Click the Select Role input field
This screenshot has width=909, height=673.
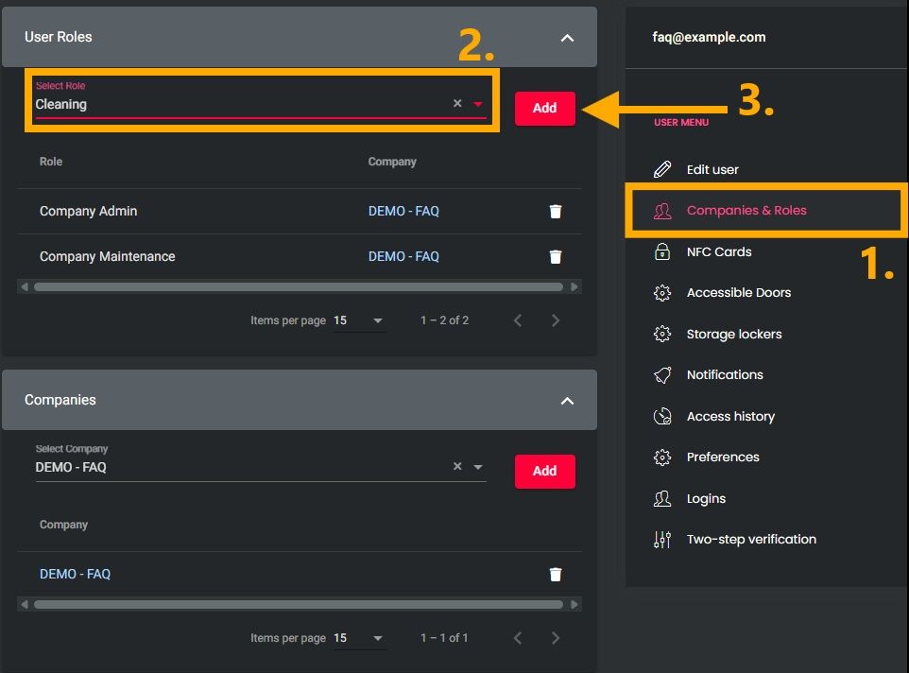[x=236, y=105]
